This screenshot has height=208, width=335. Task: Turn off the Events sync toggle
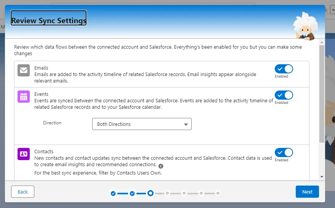coord(284,95)
